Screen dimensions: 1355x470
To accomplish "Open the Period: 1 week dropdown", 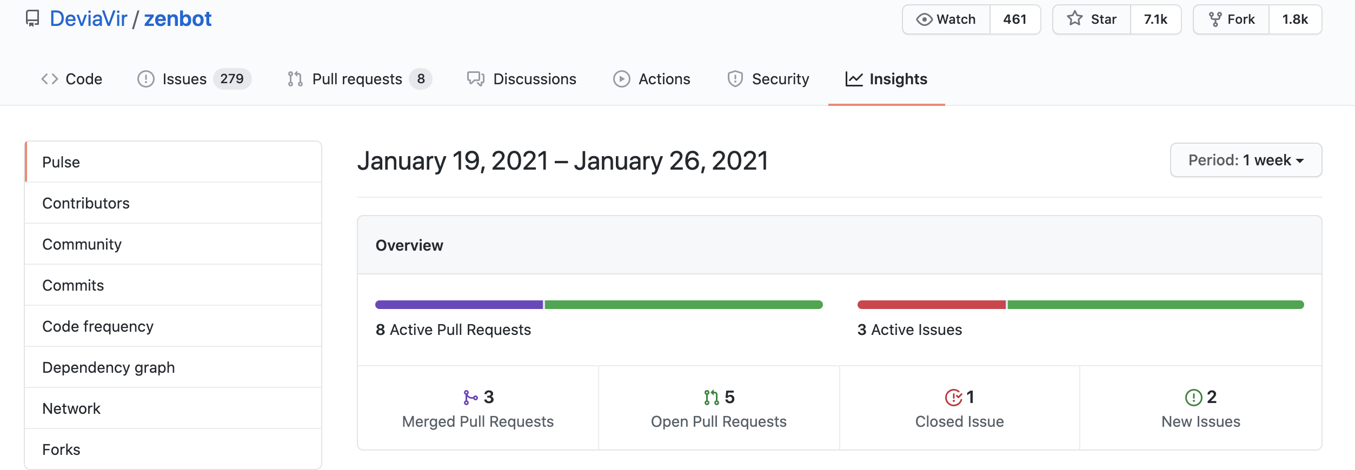I will click(x=1246, y=160).
